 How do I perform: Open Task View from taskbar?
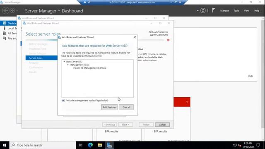click(x=81, y=145)
